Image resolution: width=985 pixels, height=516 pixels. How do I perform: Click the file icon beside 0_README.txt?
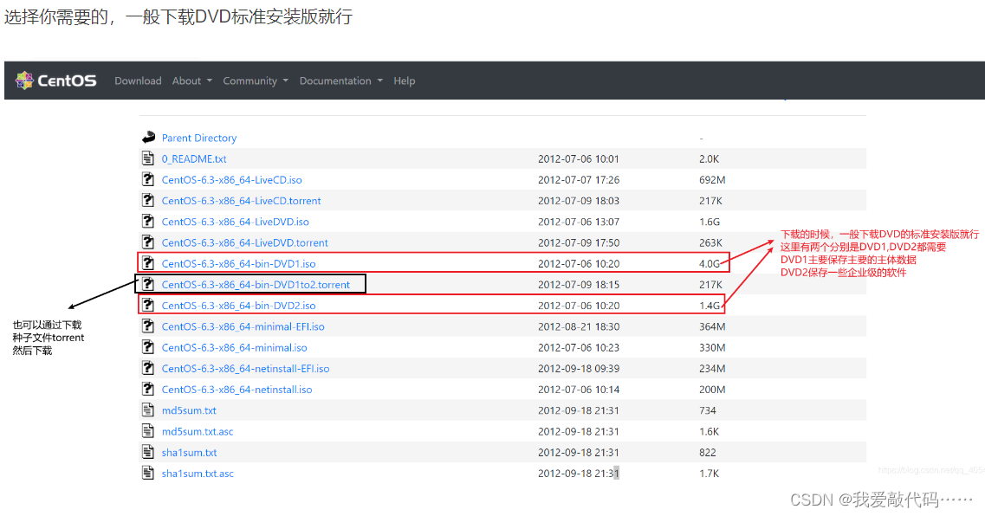click(x=147, y=158)
